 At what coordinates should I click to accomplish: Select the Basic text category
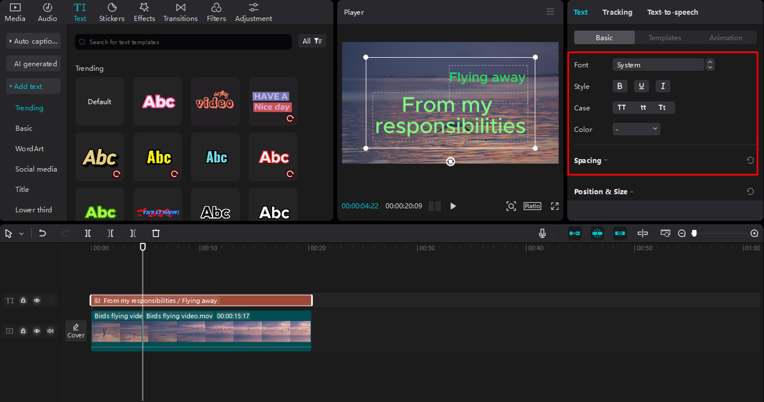24,128
